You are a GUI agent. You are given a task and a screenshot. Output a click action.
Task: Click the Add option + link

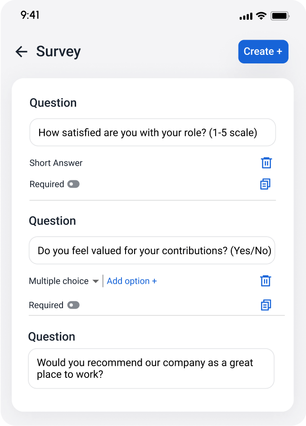(x=132, y=281)
